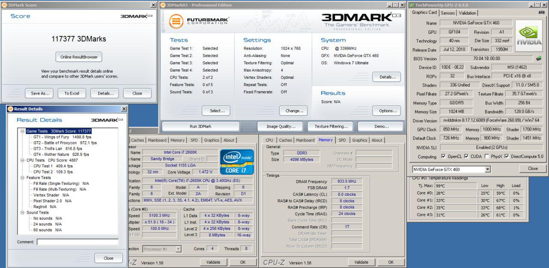
Task: Open the Processor #1 selection dropdown
Action: pos(178,249)
